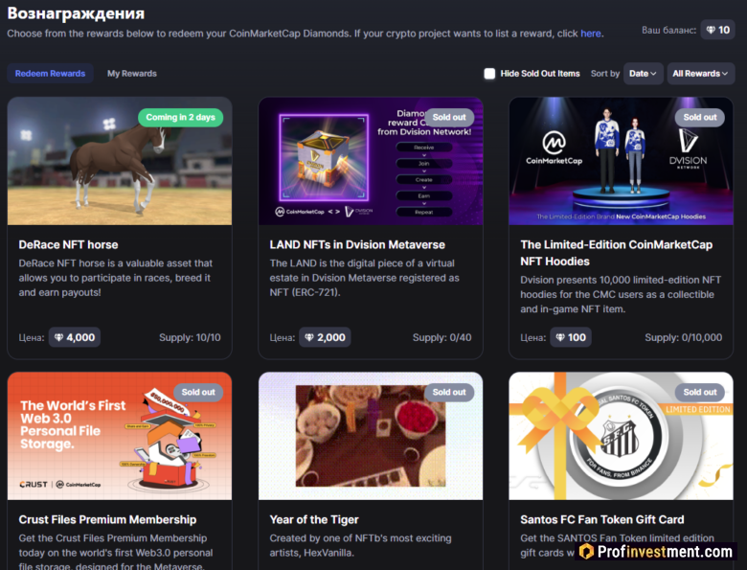
Task: Click the diamond price 4,000 on DeRace horse
Action: click(x=74, y=337)
